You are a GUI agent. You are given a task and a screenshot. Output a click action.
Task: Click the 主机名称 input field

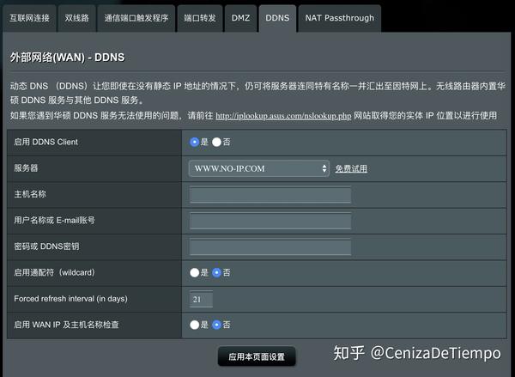coord(270,195)
